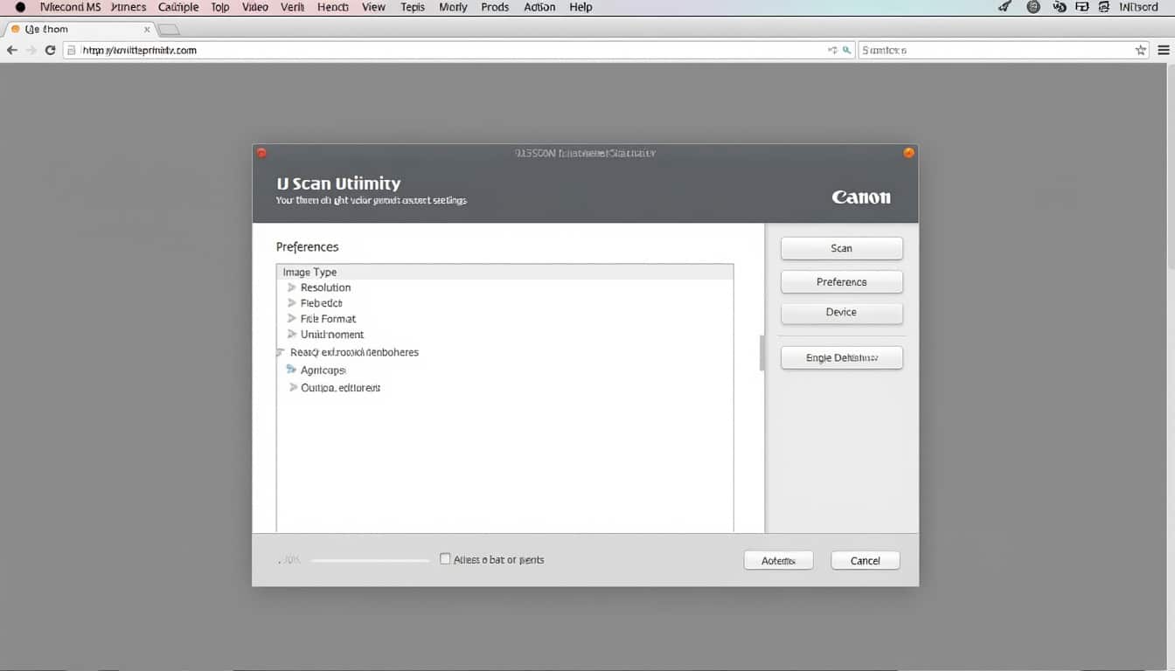Select the Resolution row text
Screen dimensions: 1175x671
tap(325, 287)
